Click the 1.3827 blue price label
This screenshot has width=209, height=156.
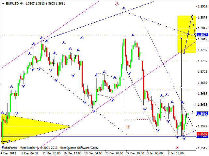tap(202, 35)
